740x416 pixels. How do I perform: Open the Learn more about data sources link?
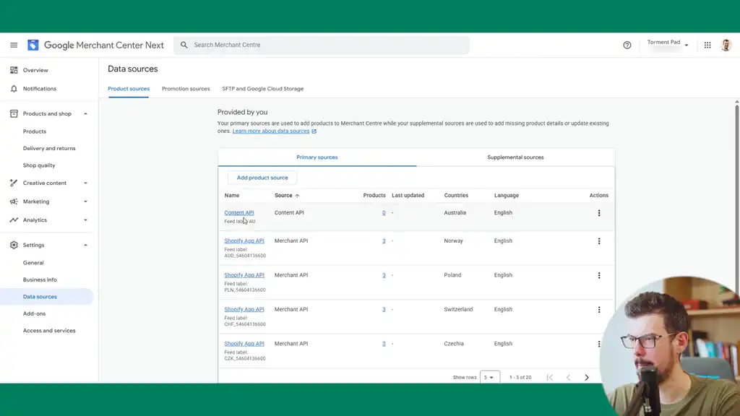click(x=272, y=131)
